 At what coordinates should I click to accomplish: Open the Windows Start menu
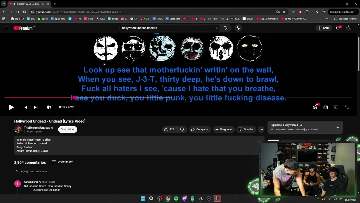tap(143, 198)
